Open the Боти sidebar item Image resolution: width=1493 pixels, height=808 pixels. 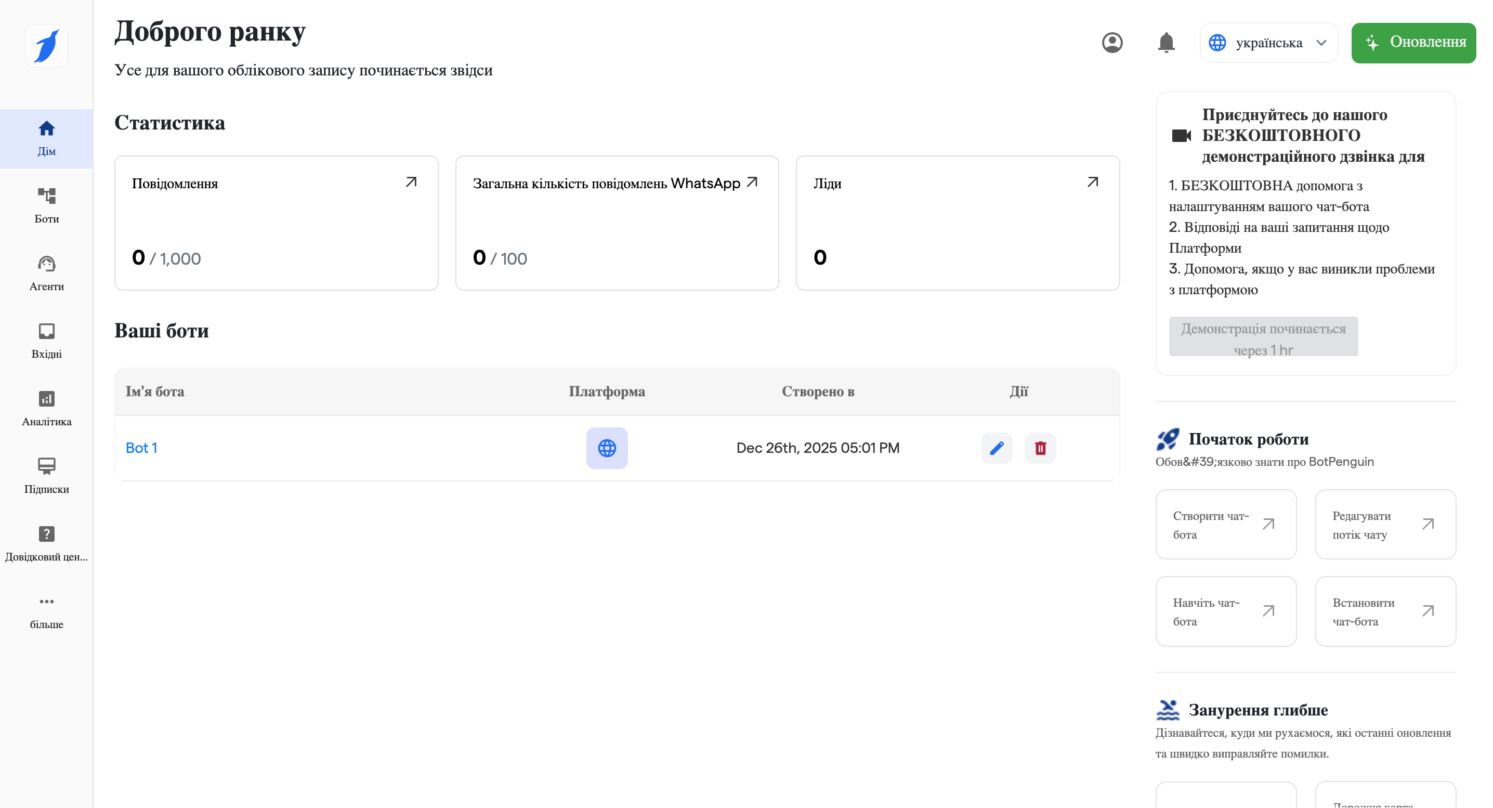(46, 205)
